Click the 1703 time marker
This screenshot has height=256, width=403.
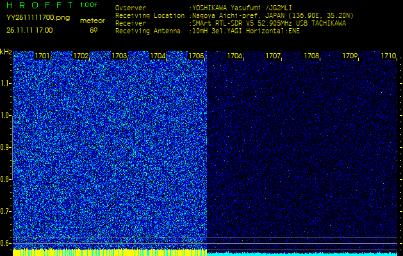click(119, 56)
